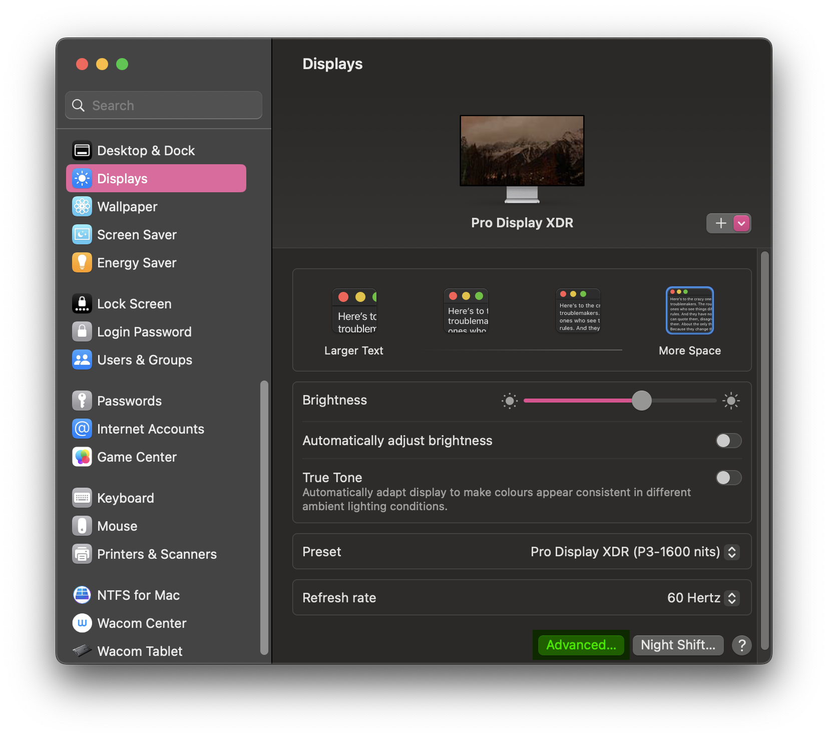The width and height of the screenshot is (828, 738).
Task: Click the "Displays" pane heading
Action: [332, 64]
